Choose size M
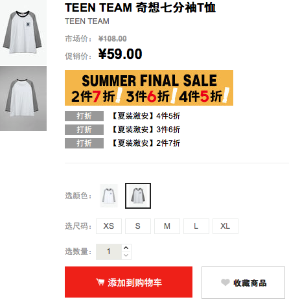The height and width of the screenshot is (306, 289). click(167, 226)
